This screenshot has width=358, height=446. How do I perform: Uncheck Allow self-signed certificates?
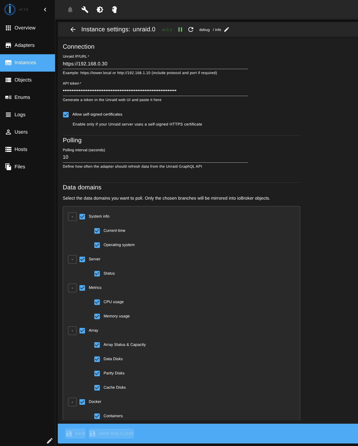[x=66, y=115]
